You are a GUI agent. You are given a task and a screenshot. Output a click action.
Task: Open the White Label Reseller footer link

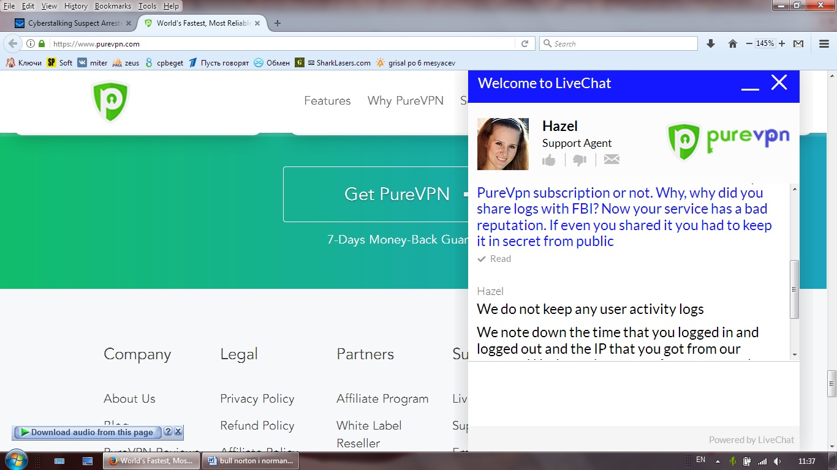[x=369, y=434]
